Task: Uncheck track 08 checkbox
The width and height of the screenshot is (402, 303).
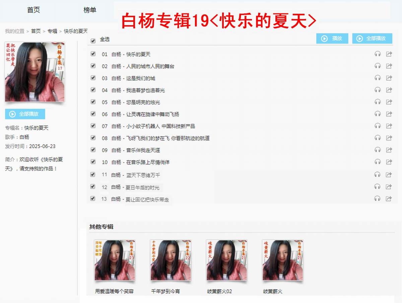Action: click(93, 138)
